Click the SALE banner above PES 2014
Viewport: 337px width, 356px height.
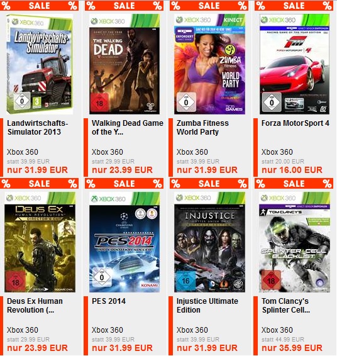124,184
